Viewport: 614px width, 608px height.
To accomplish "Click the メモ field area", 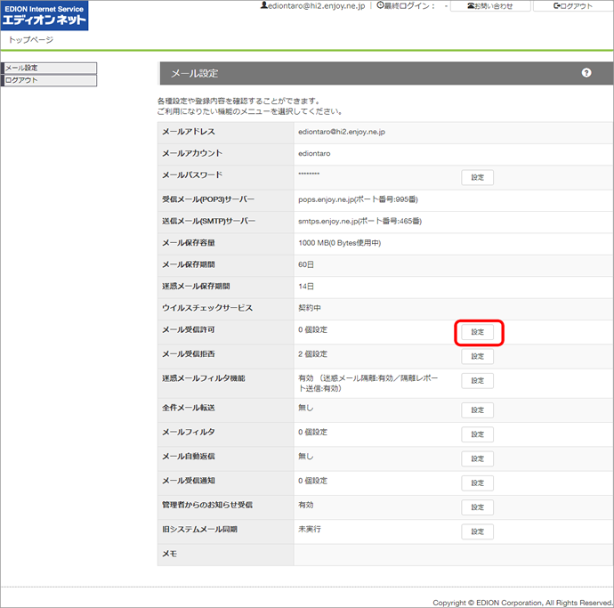I will [x=449, y=555].
